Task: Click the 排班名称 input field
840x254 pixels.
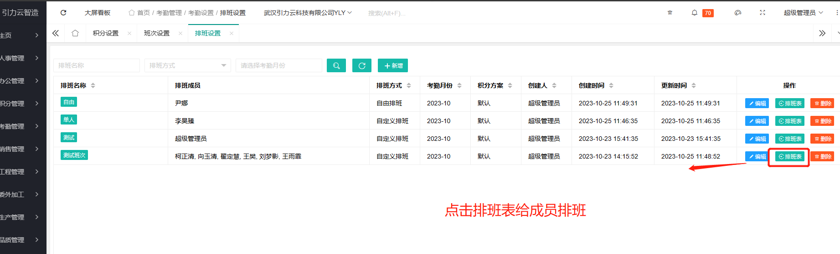Action: (97, 65)
